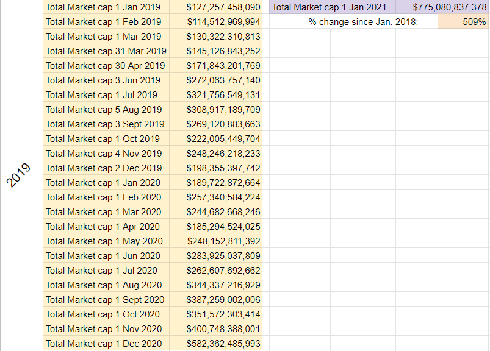Click the $351,572,303,414 value cell
Screen dimensions: 490x351
(x=215, y=314)
